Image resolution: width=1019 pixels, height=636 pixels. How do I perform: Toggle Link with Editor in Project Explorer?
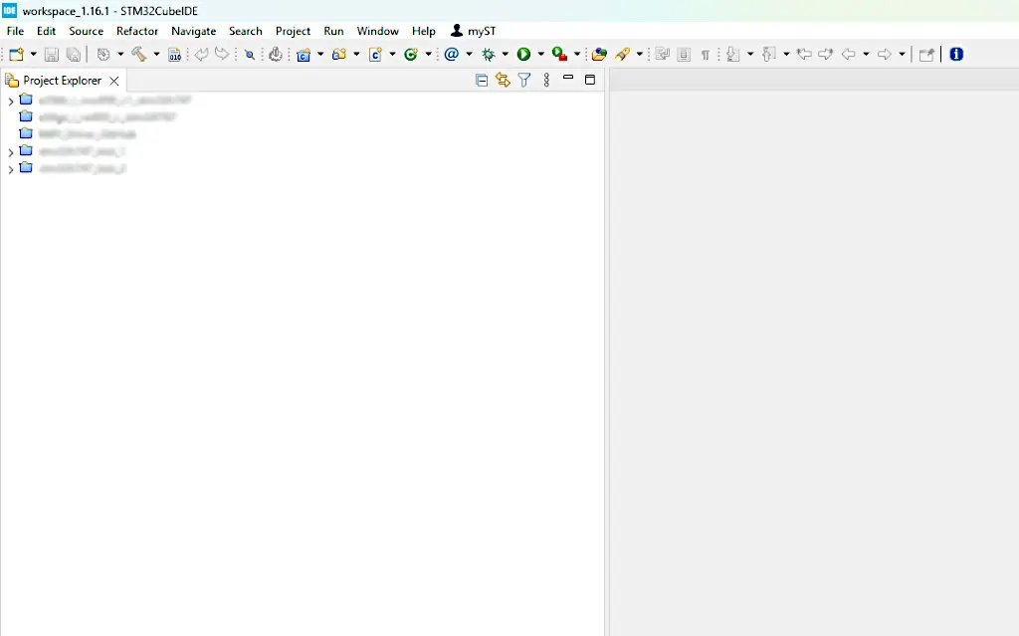click(x=503, y=81)
